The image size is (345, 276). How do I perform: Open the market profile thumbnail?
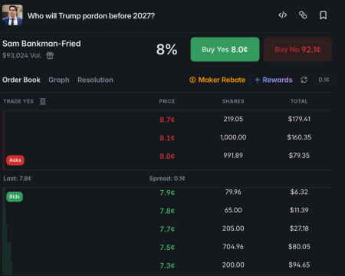click(x=12, y=15)
